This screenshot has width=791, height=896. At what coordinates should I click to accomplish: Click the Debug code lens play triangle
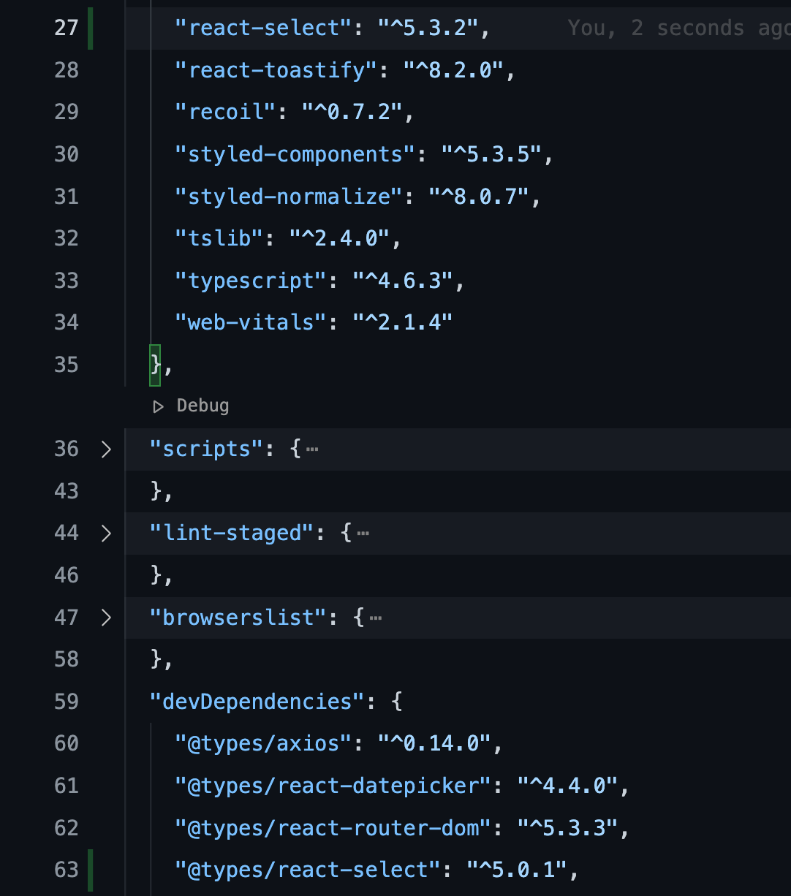click(x=158, y=406)
